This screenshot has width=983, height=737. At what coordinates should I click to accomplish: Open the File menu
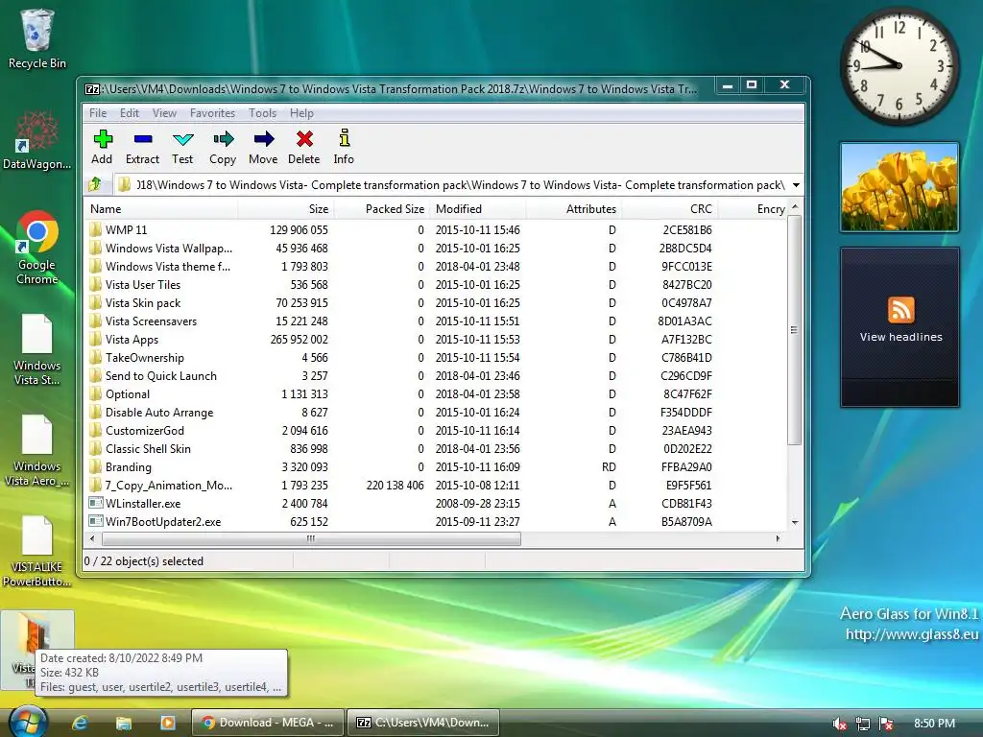(x=98, y=113)
